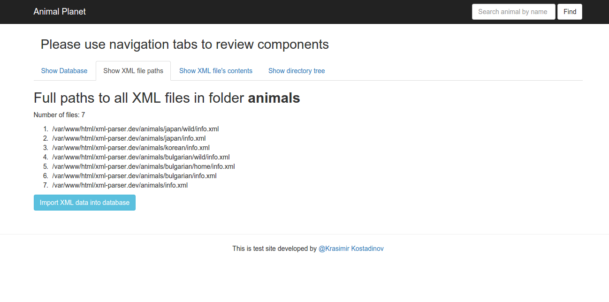Click the japan/wild/info.xml path entry
Image resolution: width=609 pixels, height=302 pixels.
click(x=135, y=129)
